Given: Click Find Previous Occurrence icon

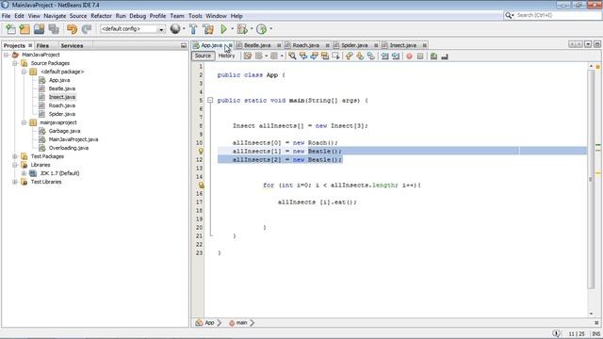Looking at the screenshot, I should pyautogui.click(x=303, y=56).
